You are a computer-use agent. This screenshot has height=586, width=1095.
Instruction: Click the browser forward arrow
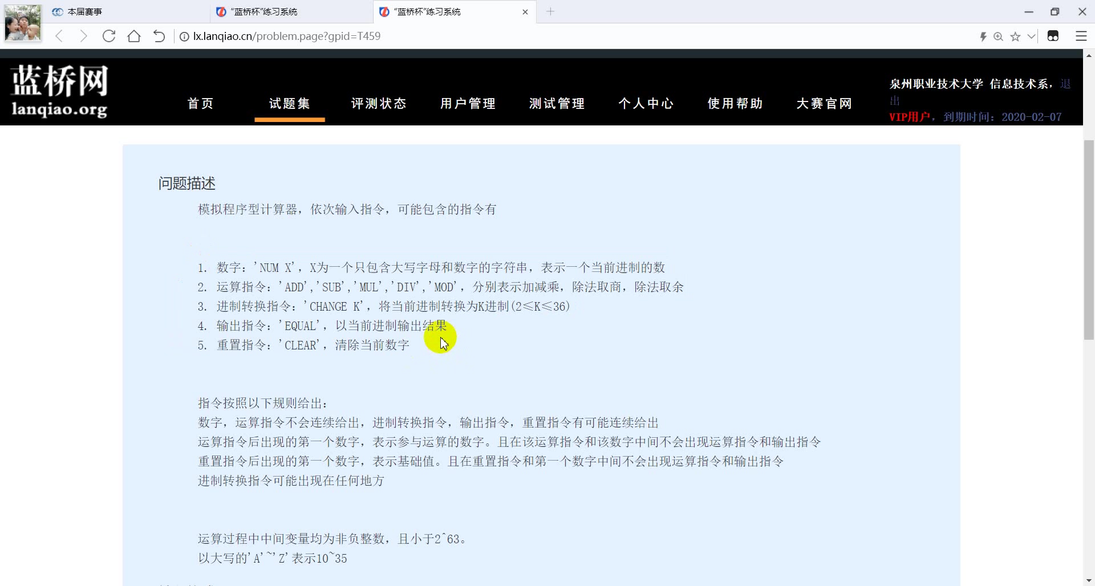click(x=84, y=36)
